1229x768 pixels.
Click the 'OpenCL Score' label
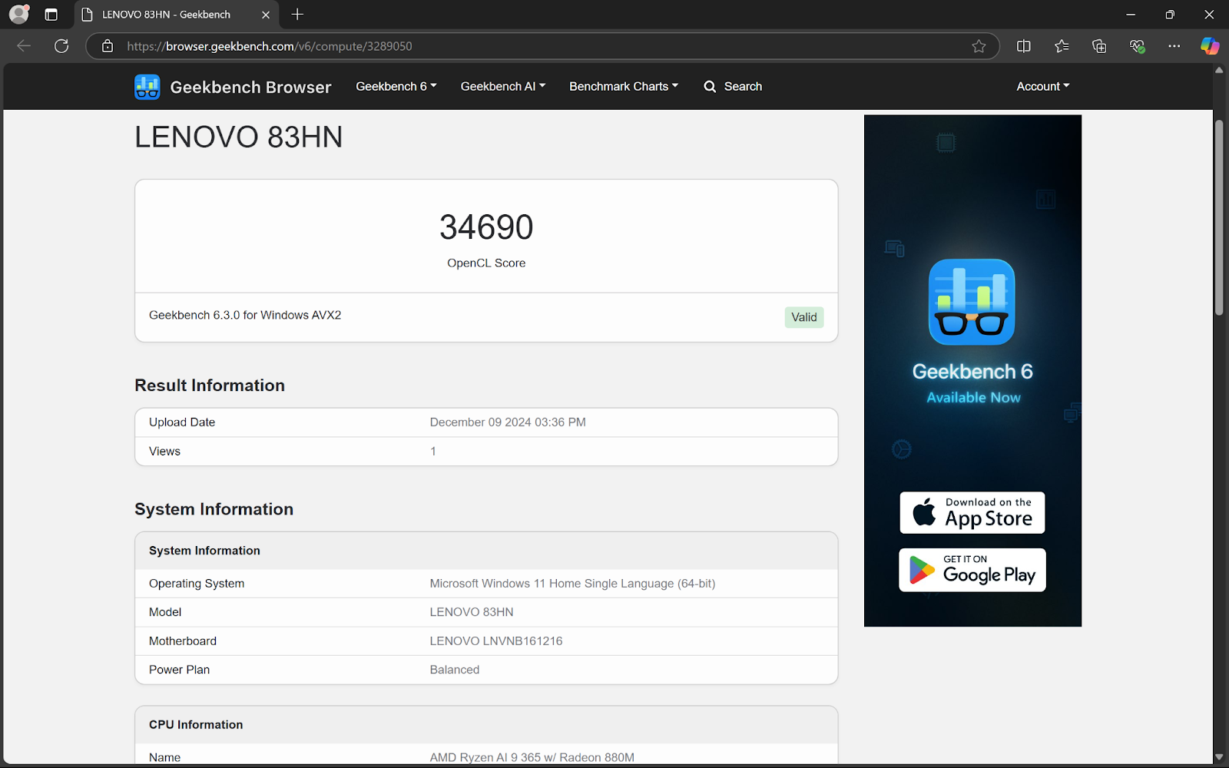(486, 263)
